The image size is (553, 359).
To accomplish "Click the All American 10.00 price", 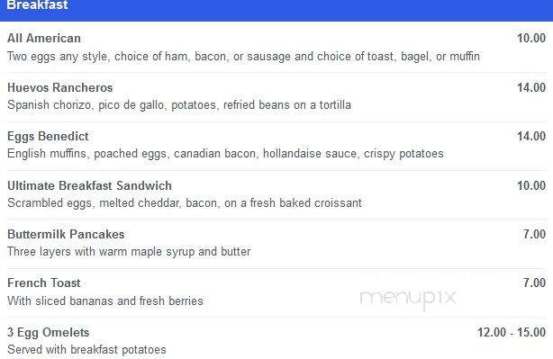I will pyautogui.click(x=531, y=38).
